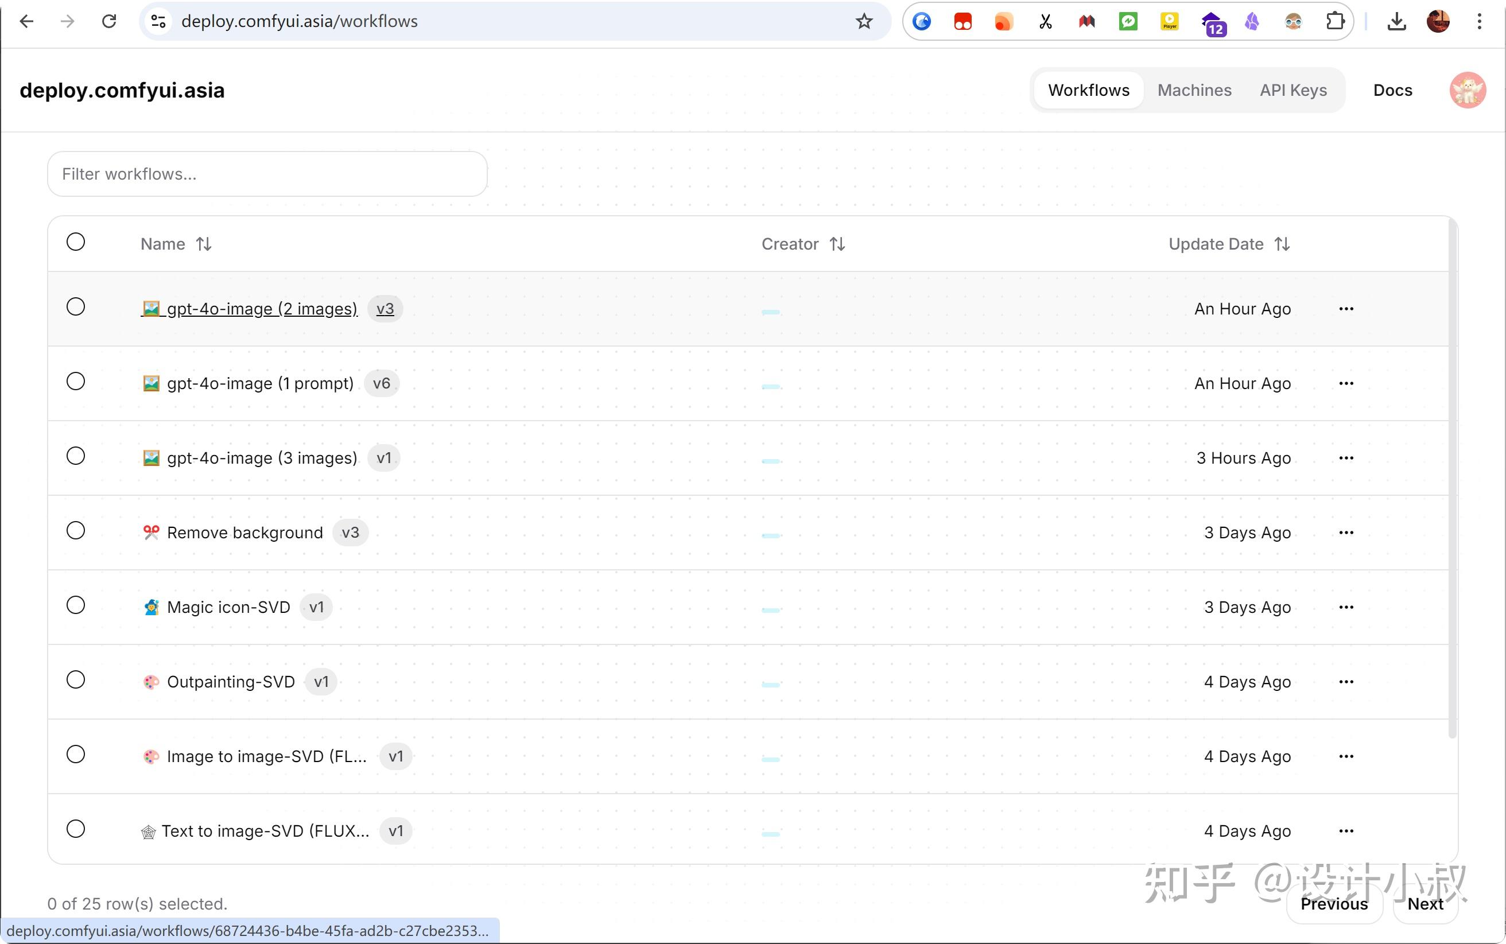Expand the actions menu for Remove background
The width and height of the screenshot is (1506, 944).
[x=1345, y=533]
